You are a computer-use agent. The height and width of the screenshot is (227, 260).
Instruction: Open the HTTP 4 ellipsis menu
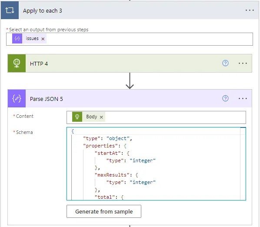(243, 63)
